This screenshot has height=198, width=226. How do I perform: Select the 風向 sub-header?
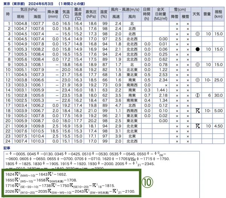132,17
